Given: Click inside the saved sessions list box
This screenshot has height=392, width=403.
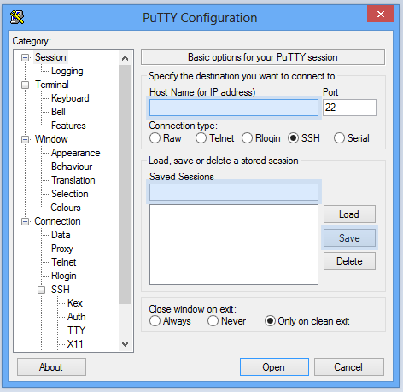Looking at the screenshot, I should [234, 244].
